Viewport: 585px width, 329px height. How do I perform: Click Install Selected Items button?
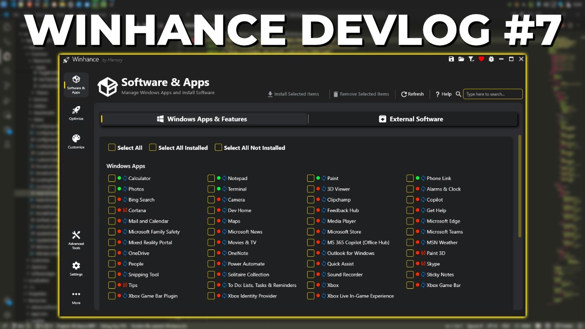(293, 94)
